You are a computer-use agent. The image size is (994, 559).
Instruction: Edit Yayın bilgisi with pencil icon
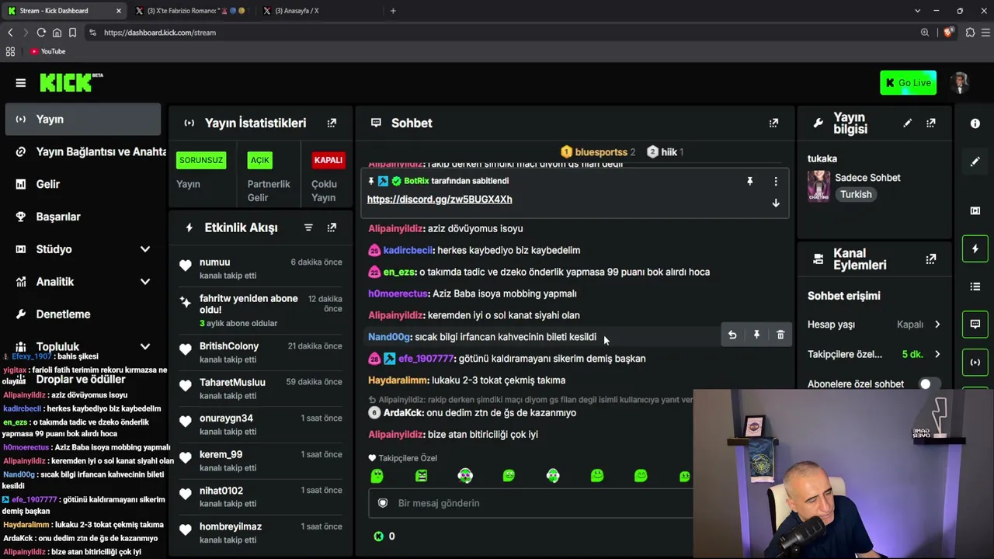[907, 123]
